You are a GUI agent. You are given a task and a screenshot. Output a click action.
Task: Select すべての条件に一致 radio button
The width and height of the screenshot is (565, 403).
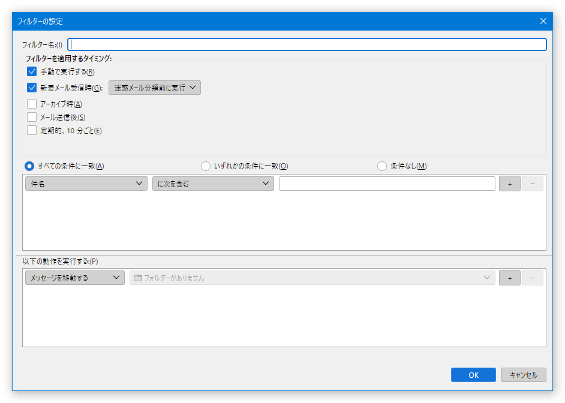pos(29,166)
